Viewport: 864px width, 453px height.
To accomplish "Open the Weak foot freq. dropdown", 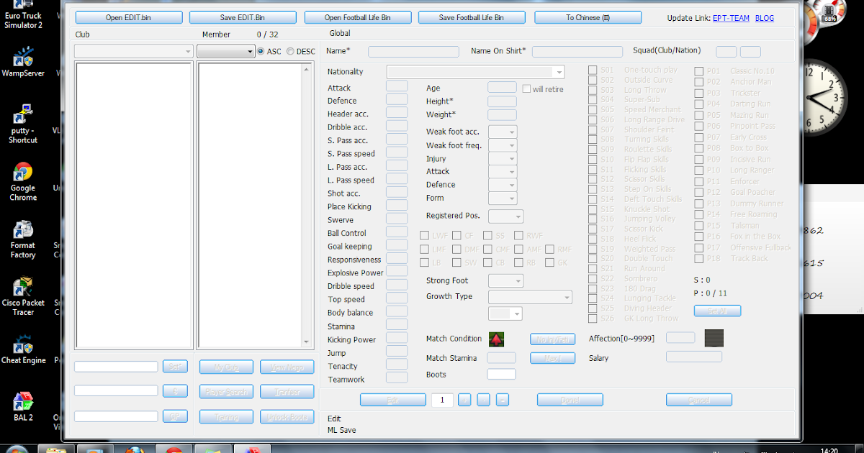I will click(503, 145).
